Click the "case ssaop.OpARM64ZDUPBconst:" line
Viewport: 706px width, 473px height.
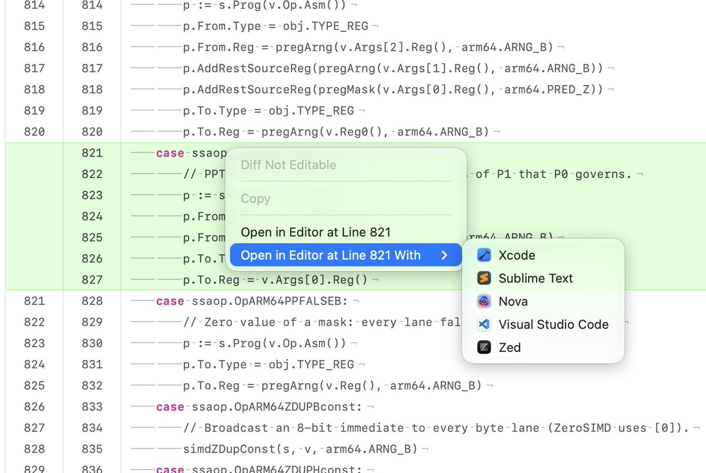tap(259, 407)
